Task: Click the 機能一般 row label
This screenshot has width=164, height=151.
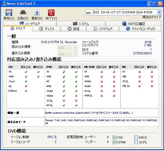Action: tap(13, 113)
